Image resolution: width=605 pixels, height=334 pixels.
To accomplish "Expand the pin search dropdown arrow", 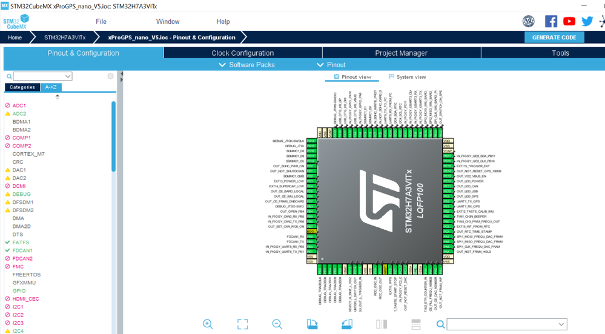I will 561,324.
